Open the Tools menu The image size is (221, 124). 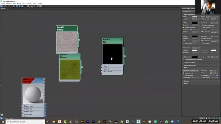tap(35, 4)
